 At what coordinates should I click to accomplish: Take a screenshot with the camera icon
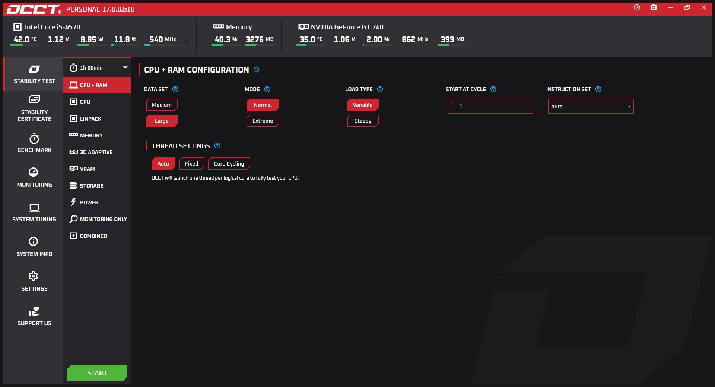click(x=654, y=7)
